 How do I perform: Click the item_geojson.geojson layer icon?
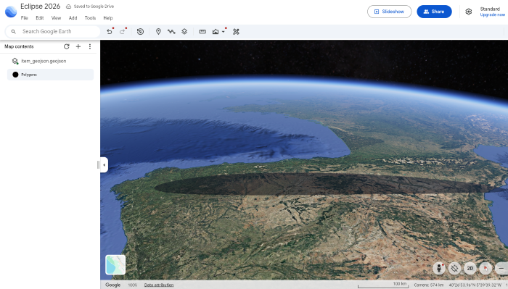click(x=15, y=61)
